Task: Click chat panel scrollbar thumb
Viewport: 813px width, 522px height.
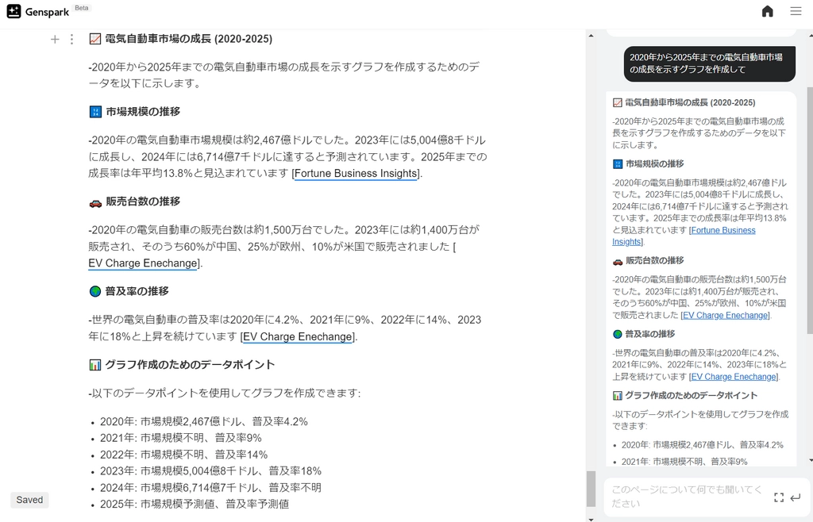Action: pyautogui.click(x=810, y=209)
